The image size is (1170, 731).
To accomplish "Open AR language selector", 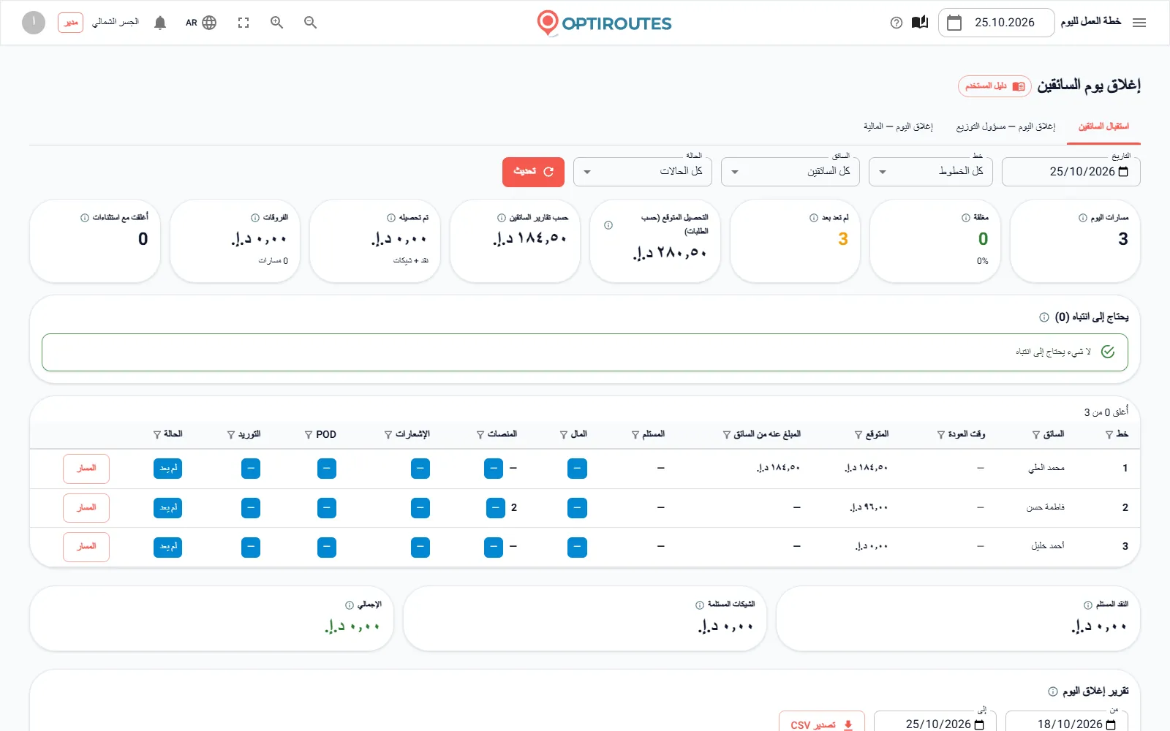I will point(201,23).
